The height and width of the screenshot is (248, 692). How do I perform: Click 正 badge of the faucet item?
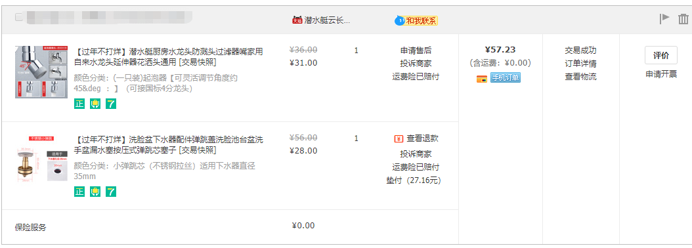tap(79, 104)
